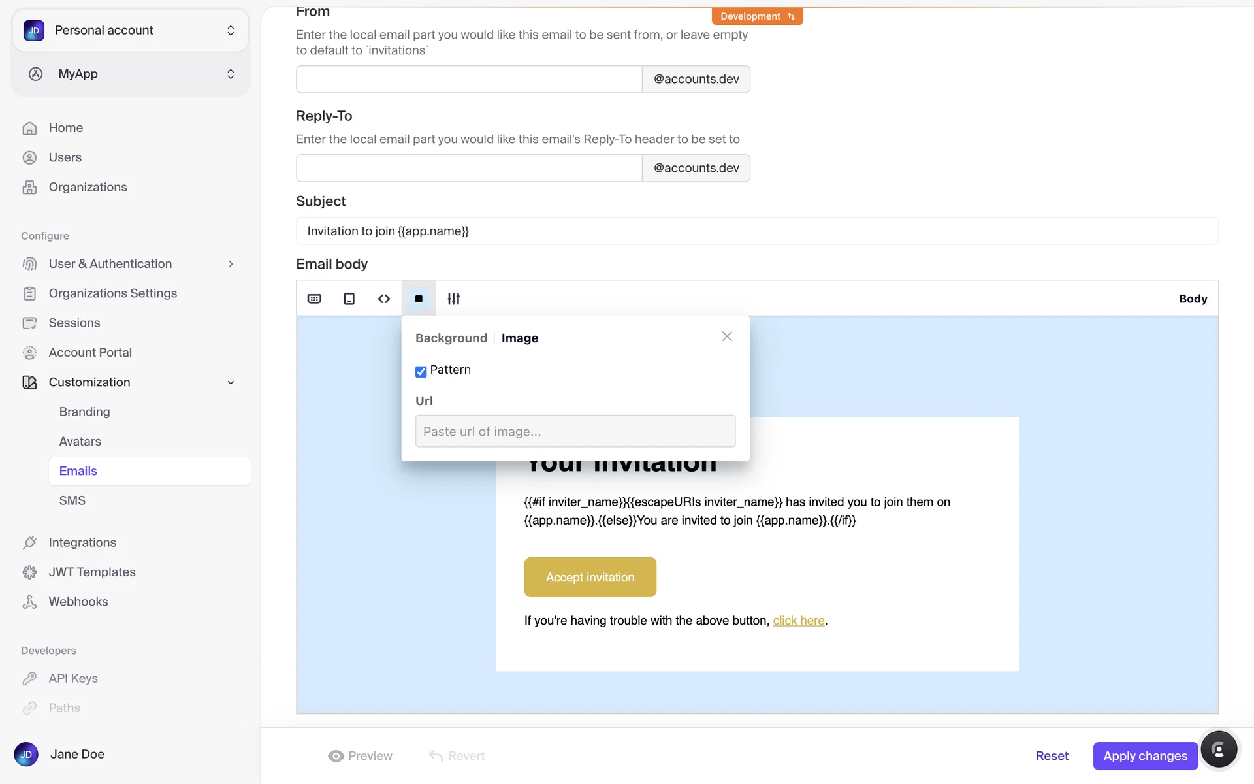Open the code view icon
Screen dimensions: 1254x784
point(384,299)
